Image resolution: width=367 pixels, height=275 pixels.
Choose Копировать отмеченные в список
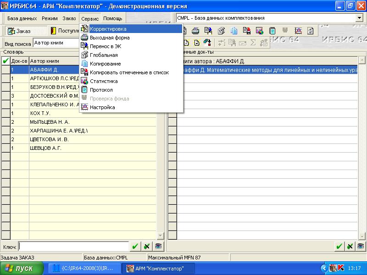tap(131, 72)
